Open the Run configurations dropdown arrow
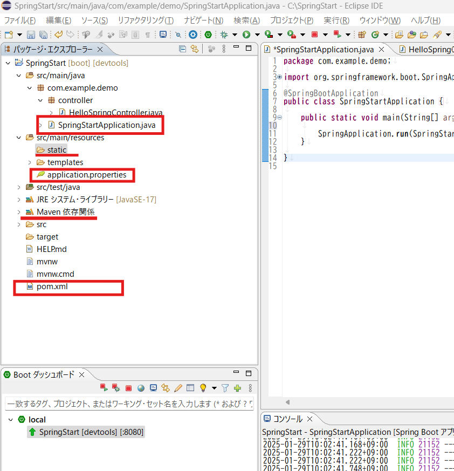This screenshot has height=471, width=454. coord(257,35)
